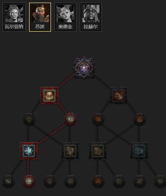Screen dimensions: 166x196
Task: Select the 瓦尔亚纳 mercenary tab
Action: pyautogui.click(x=14, y=17)
